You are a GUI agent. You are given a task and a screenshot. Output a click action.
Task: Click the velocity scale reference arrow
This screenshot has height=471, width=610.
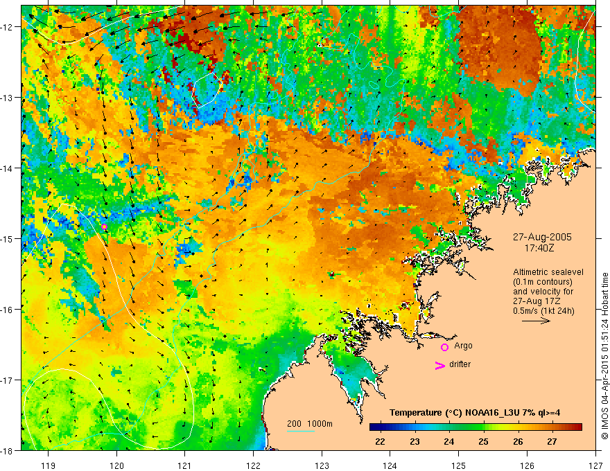pos(536,321)
